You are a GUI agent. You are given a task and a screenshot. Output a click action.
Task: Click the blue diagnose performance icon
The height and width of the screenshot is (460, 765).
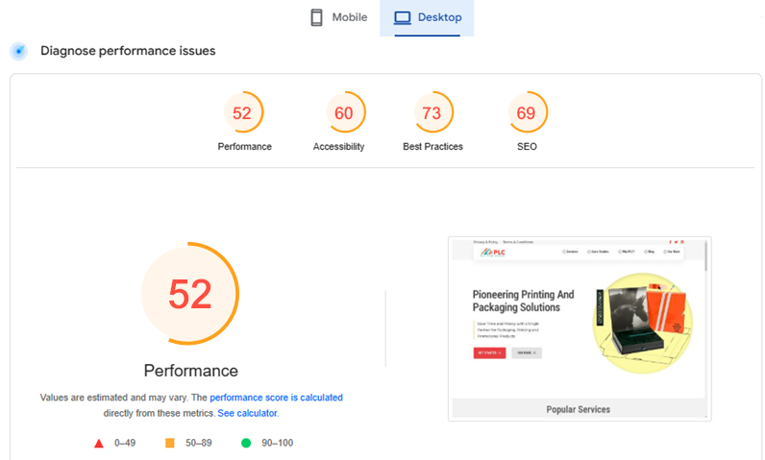[x=19, y=51]
